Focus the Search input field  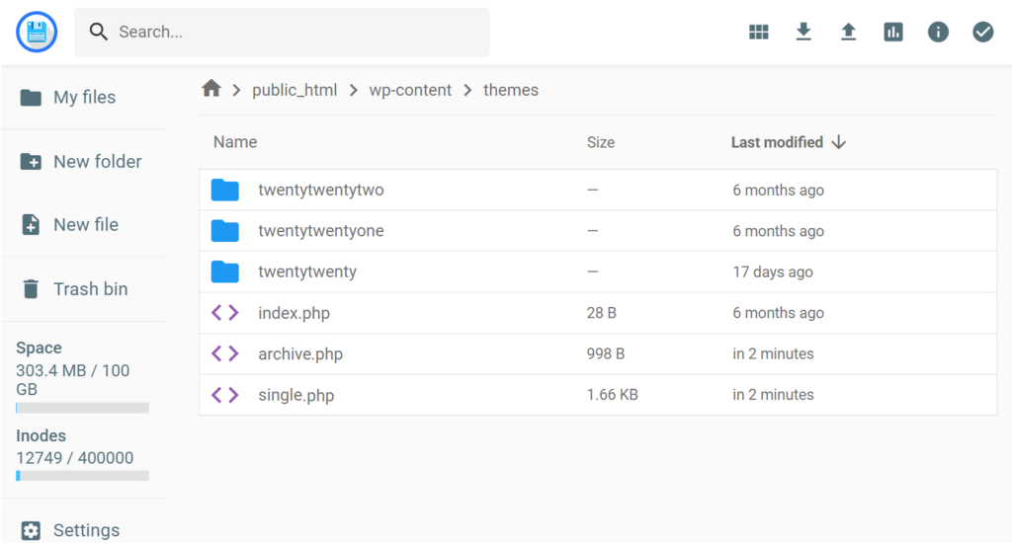296,33
